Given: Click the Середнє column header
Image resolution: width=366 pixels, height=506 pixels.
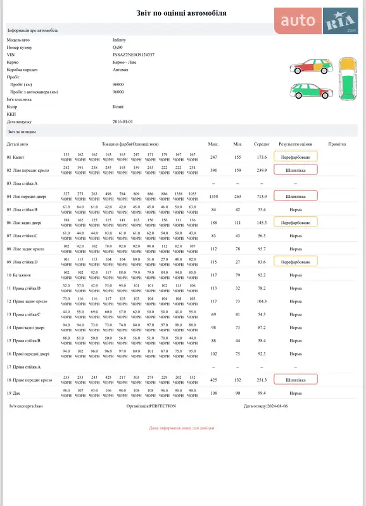Looking at the screenshot, I should pyautogui.click(x=262, y=144).
